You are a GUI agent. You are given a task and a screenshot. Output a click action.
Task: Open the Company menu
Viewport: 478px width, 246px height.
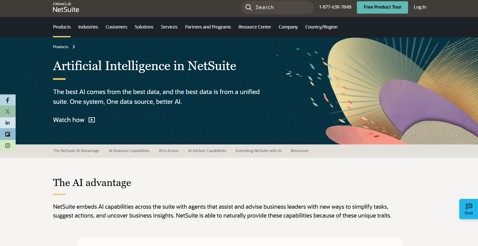[x=288, y=27]
